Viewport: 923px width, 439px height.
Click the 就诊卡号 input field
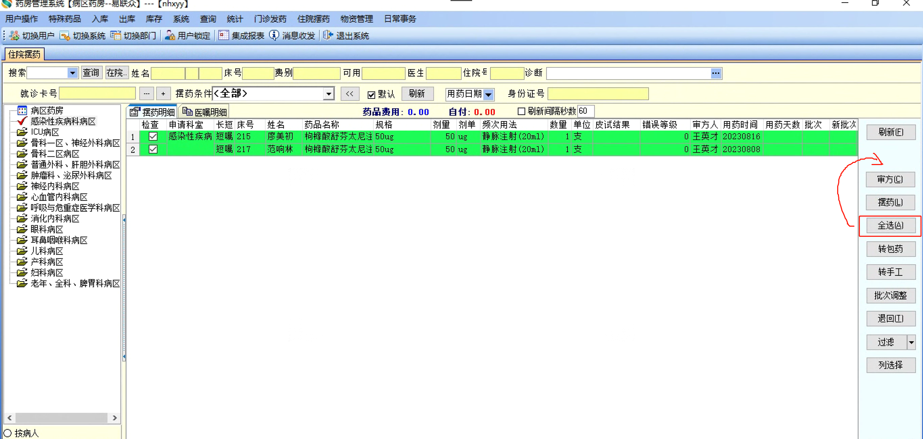click(97, 94)
